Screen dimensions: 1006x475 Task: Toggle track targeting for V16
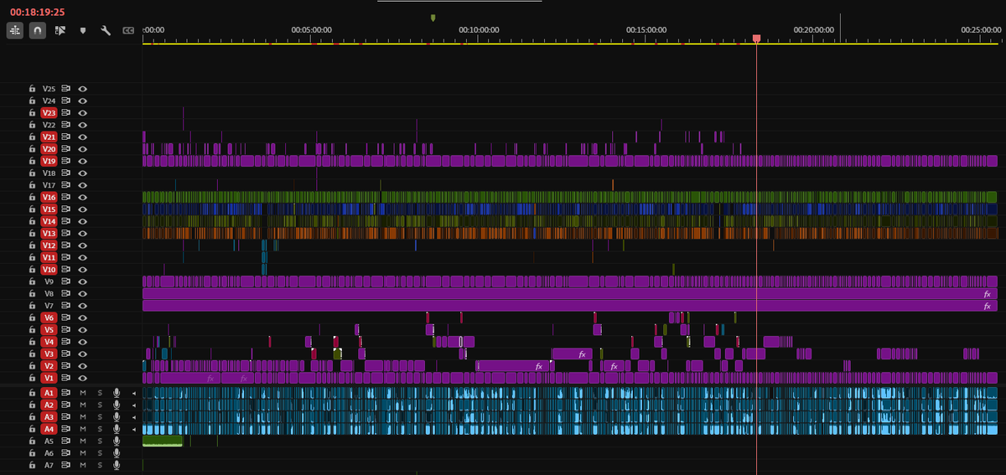coord(49,197)
